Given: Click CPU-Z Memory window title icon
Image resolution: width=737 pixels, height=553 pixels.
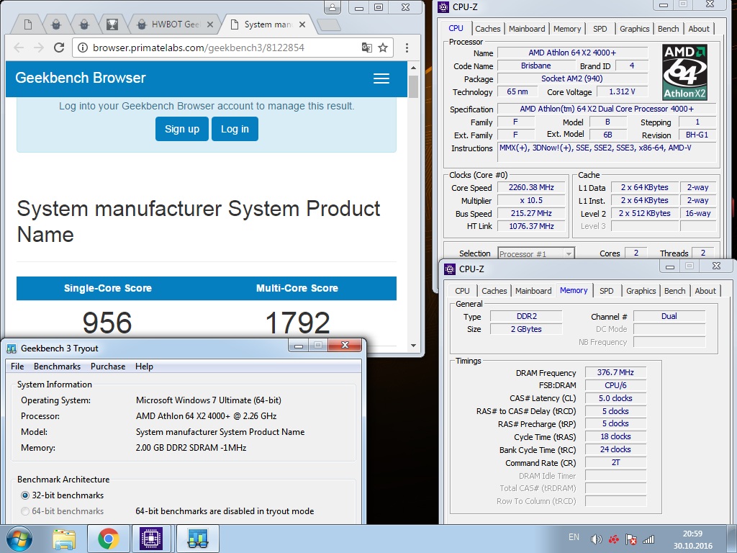Looking at the screenshot, I should point(450,269).
